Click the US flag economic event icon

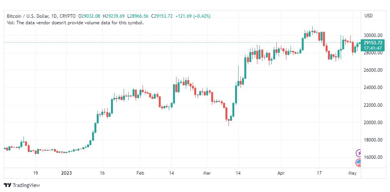pos(359,163)
